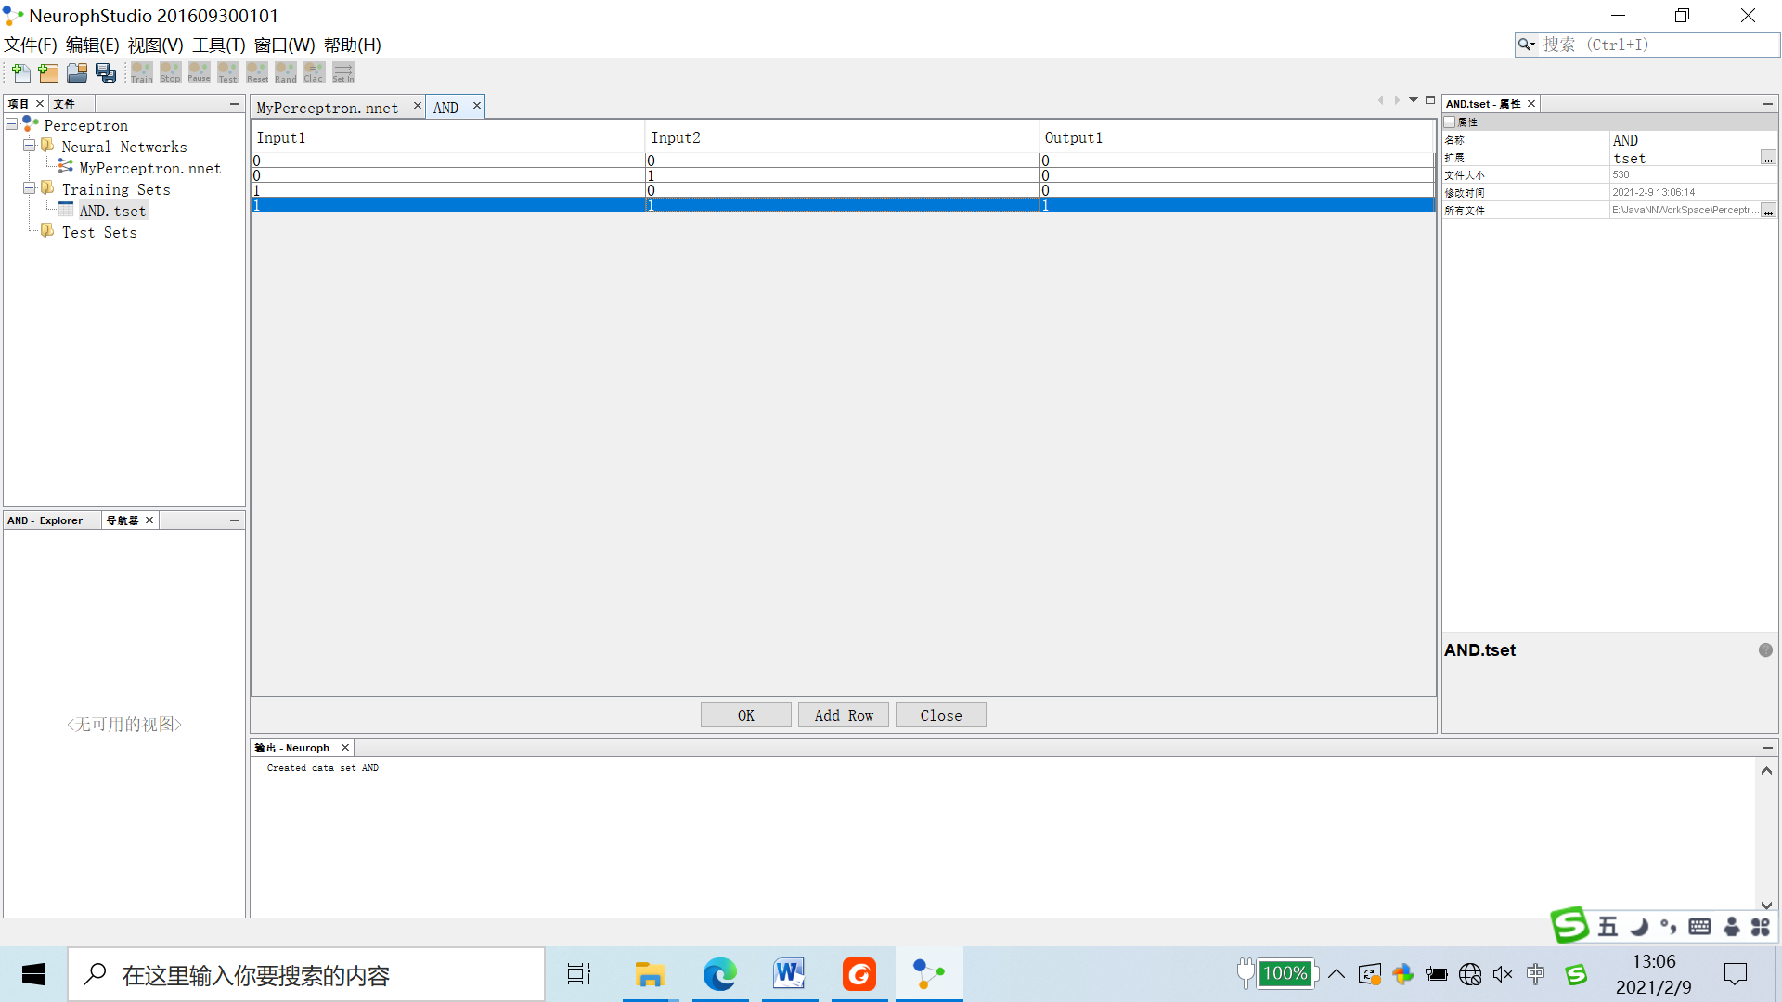
Task: Click the Save All toolbar icon
Action: tap(106, 72)
